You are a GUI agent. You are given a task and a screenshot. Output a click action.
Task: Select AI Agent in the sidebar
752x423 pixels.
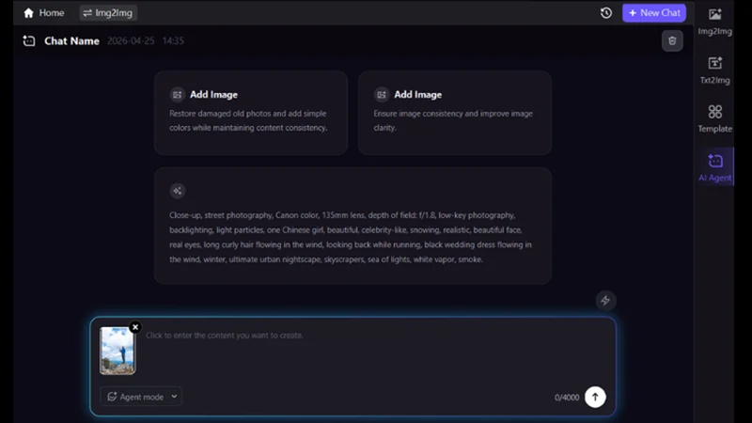tap(715, 166)
